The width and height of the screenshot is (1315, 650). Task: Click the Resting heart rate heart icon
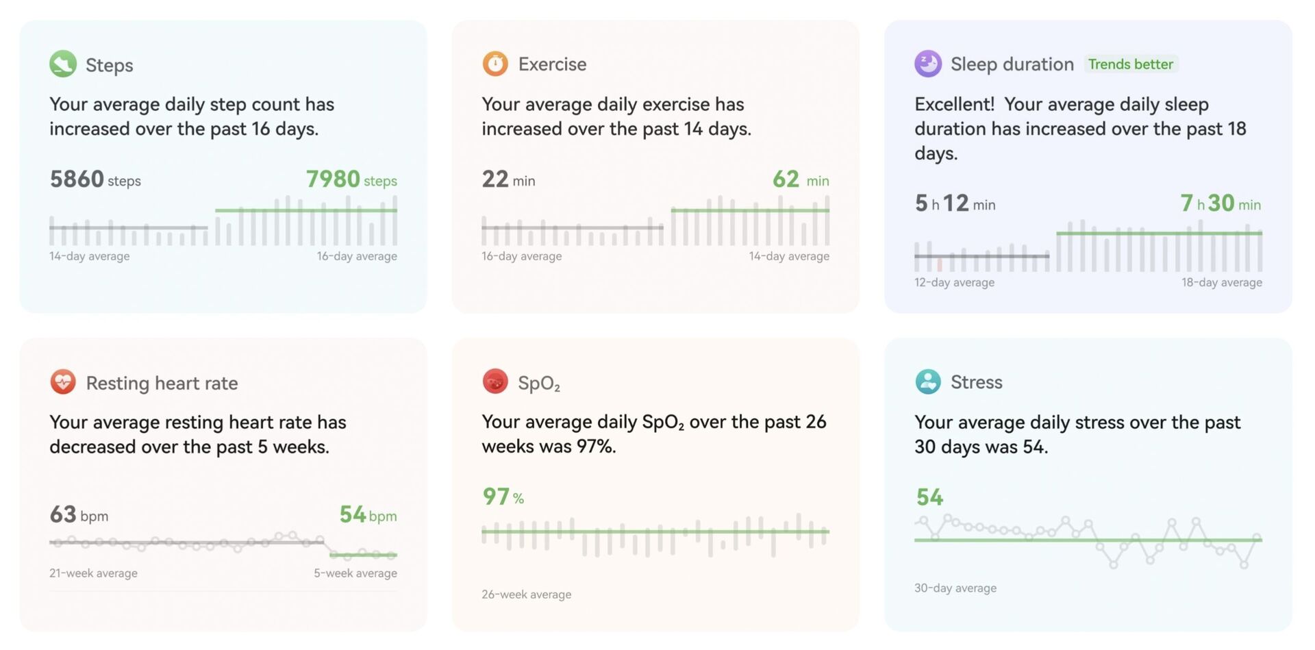(x=63, y=382)
